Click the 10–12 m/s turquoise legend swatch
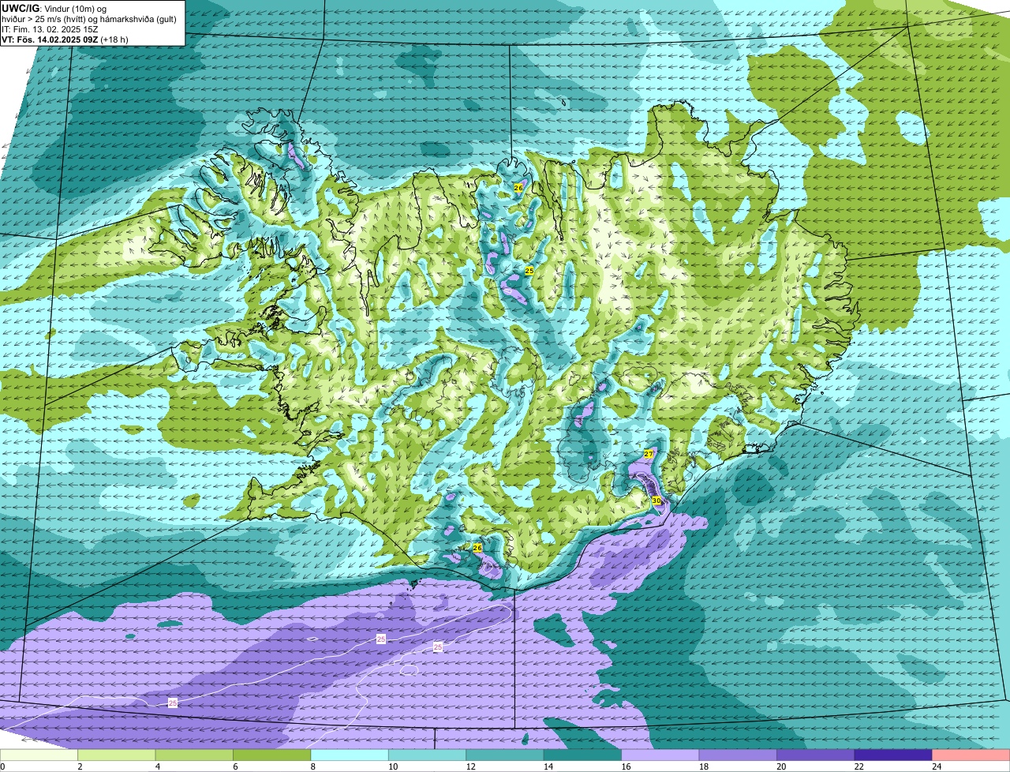 427,755
